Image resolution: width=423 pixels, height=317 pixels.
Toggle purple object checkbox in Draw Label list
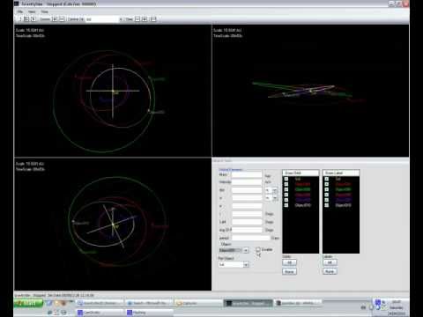327,200
